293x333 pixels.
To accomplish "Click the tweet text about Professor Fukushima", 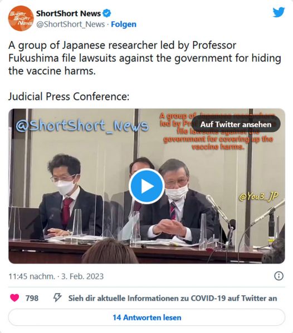I will click(145, 58).
